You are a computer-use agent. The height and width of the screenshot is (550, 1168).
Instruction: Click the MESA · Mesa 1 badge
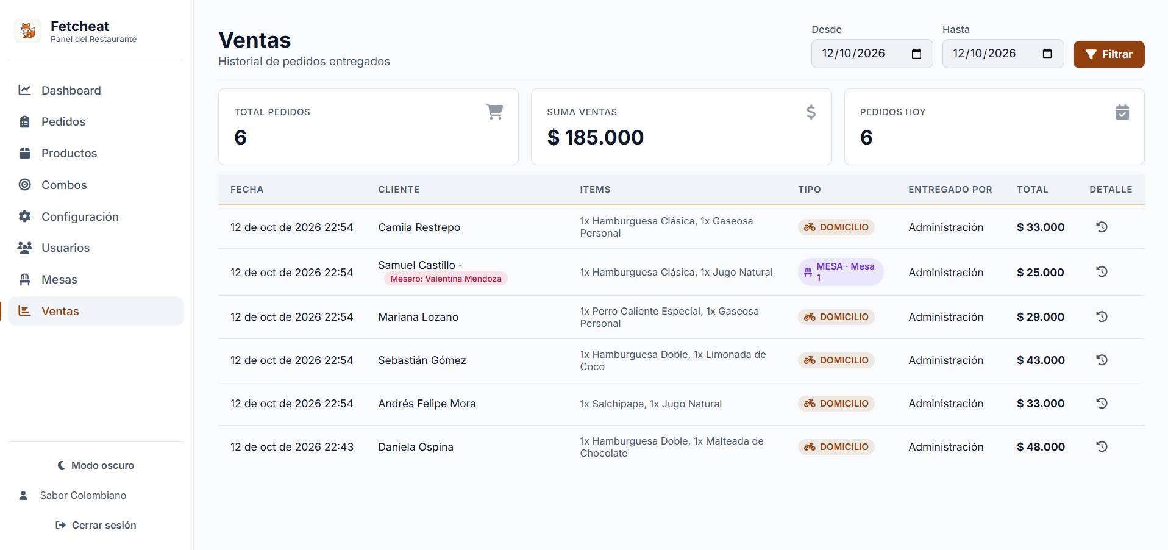(x=841, y=272)
